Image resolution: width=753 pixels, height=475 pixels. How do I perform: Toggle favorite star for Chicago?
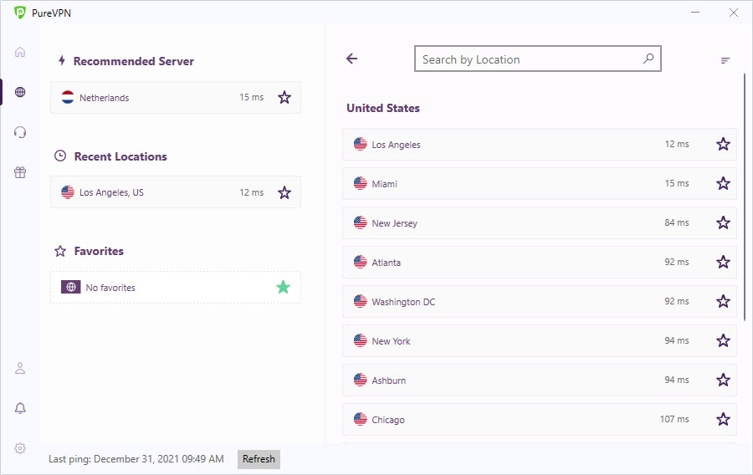(723, 419)
